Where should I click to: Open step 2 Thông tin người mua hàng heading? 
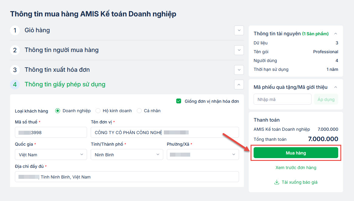(62, 50)
